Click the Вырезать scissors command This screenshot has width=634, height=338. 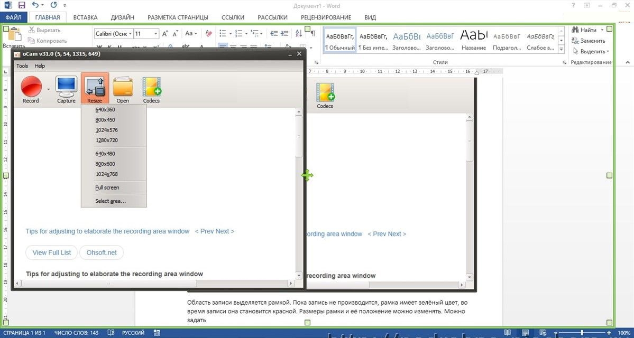click(x=44, y=30)
